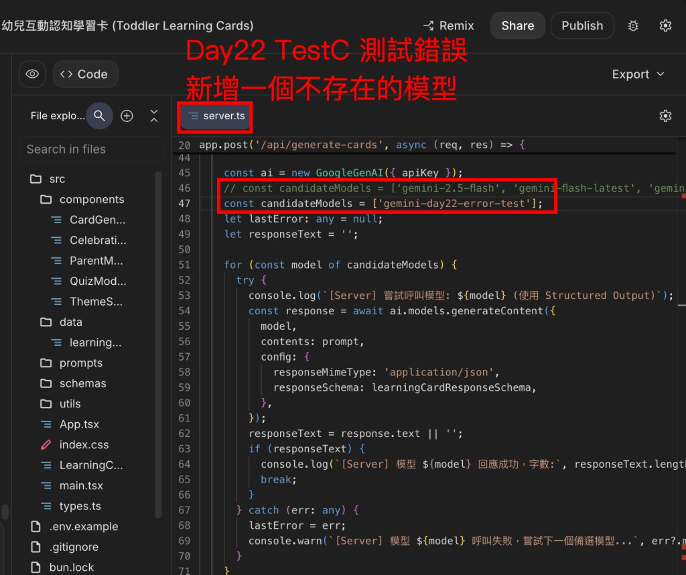This screenshot has width=686, height=575.
Task: Switch to preview with eye icon
Action: [32, 74]
